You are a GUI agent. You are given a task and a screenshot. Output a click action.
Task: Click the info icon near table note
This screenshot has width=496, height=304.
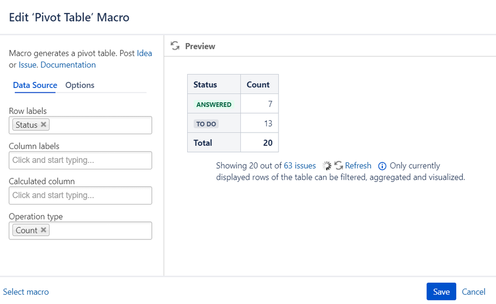pyautogui.click(x=382, y=166)
